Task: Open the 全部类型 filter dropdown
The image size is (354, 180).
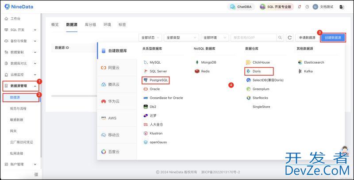Action: tap(181, 38)
